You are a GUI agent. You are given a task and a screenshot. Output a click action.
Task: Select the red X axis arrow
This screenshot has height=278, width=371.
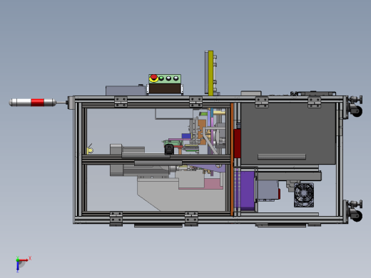[x=24, y=260]
